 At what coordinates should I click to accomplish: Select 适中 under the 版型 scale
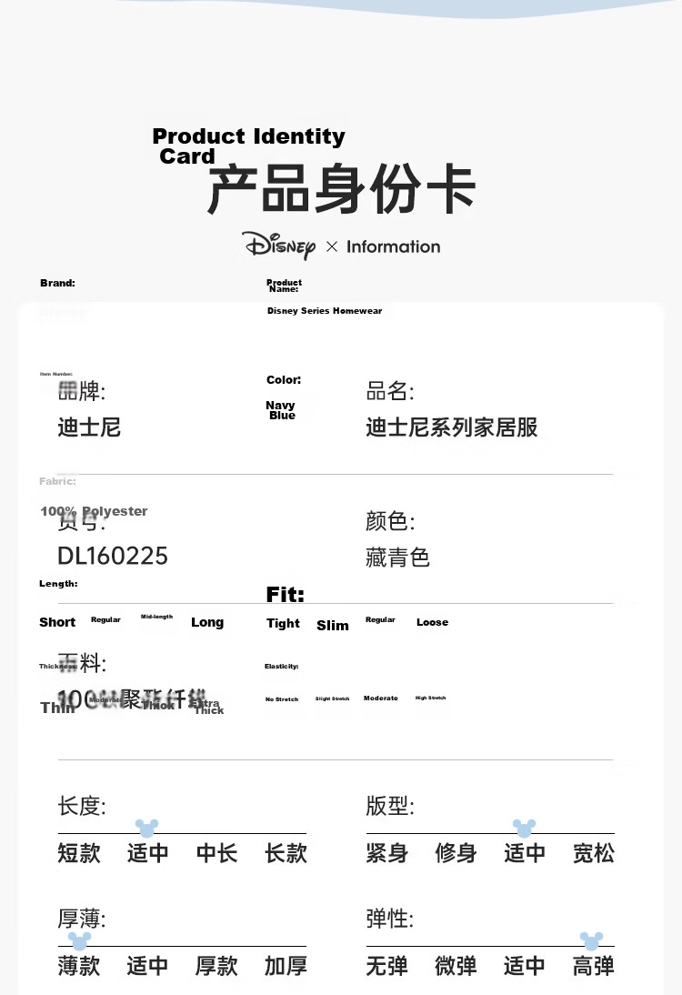[525, 853]
